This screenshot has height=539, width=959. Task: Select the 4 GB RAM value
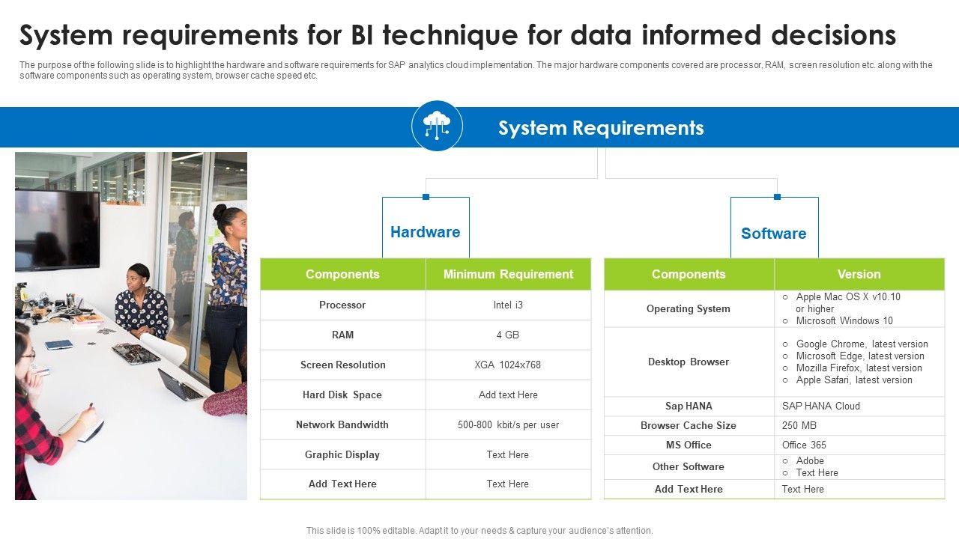[508, 335]
